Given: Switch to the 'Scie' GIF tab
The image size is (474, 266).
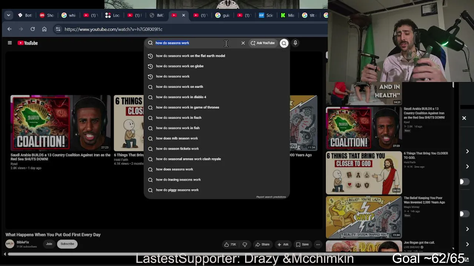Looking at the screenshot, I should 266,15.
